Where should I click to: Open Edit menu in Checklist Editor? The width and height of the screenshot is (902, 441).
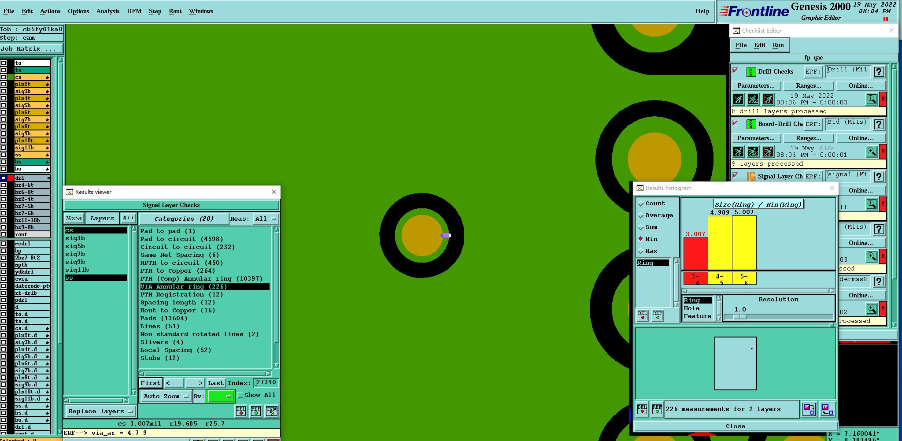click(x=760, y=45)
